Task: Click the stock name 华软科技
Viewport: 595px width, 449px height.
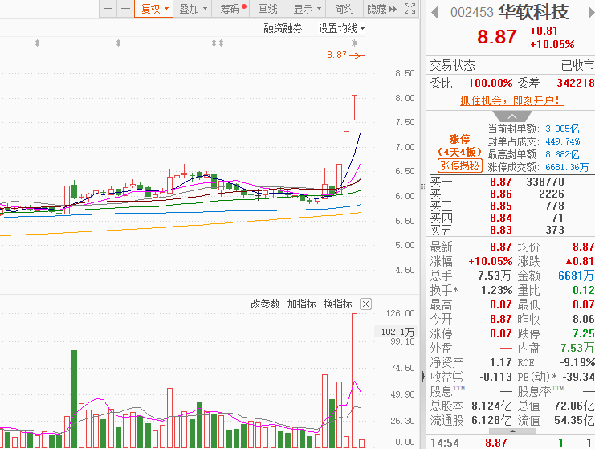Action: (x=533, y=12)
